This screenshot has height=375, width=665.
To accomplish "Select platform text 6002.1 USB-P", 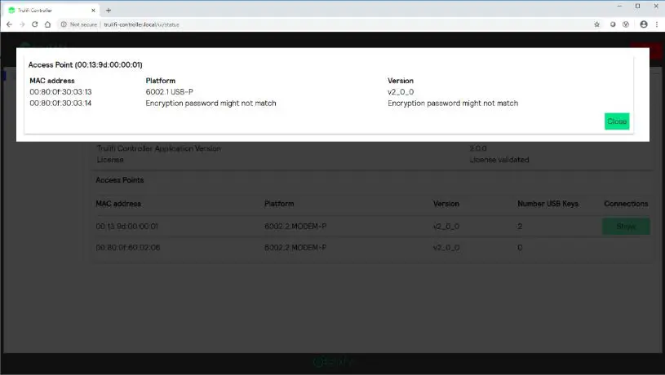I will tap(169, 92).
